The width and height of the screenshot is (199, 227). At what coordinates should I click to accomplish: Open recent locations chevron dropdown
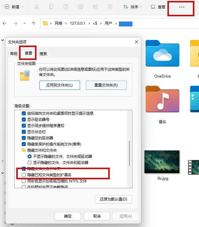(x=25, y=23)
